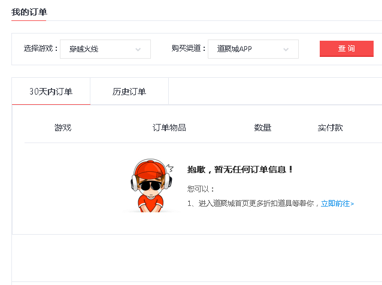382x285 pixels.
Task: Click the 抱歉，暂无任何订单信息 message
Action: point(240,169)
